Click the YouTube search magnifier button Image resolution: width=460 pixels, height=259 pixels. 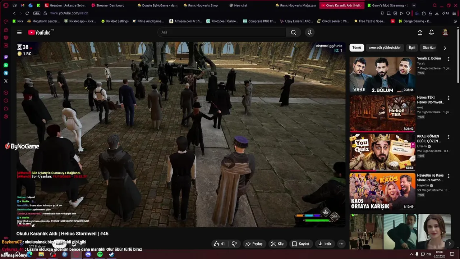pyautogui.click(x=294, y=32)
